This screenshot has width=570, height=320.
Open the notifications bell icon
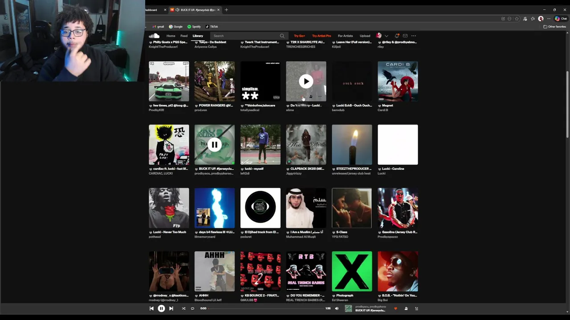(397, 36)
